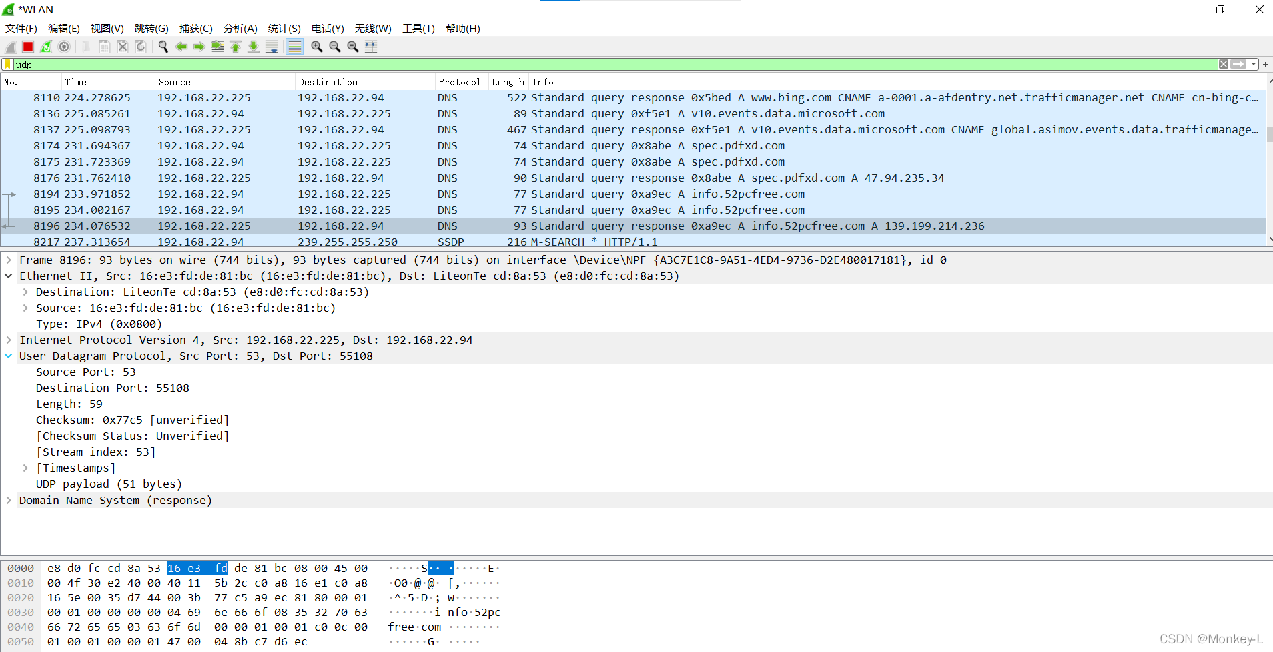The image size is (1273, 652).
Task: Click the start capture shark fin icon
Action: pyautogui.click(x=11, y=47)
